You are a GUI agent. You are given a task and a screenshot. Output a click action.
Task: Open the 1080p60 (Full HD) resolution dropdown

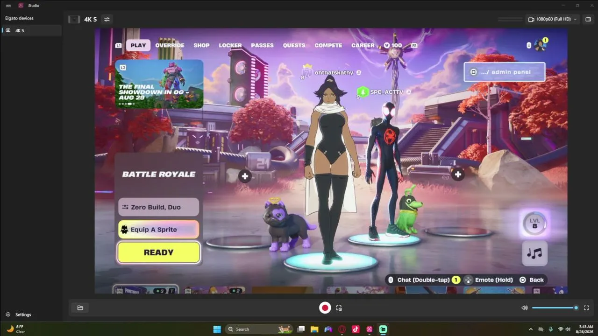point(553,19)
